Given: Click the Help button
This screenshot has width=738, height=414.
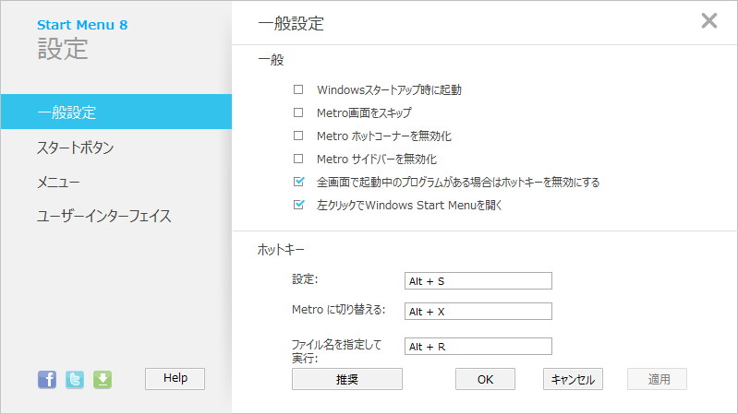Looking at the screenshot, I should 175,378.
